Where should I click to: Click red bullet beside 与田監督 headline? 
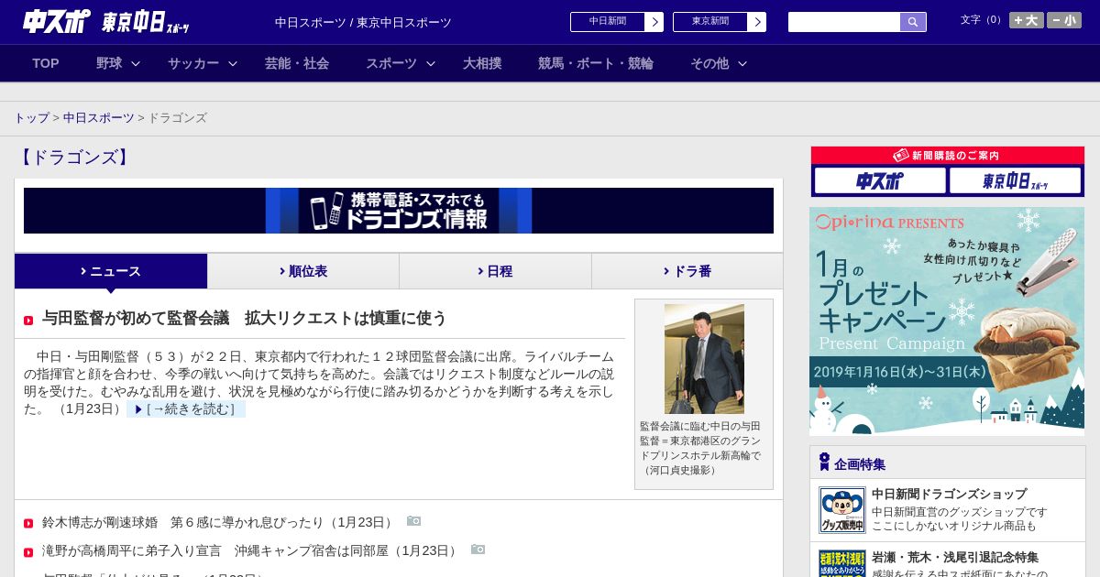point(28,321)
